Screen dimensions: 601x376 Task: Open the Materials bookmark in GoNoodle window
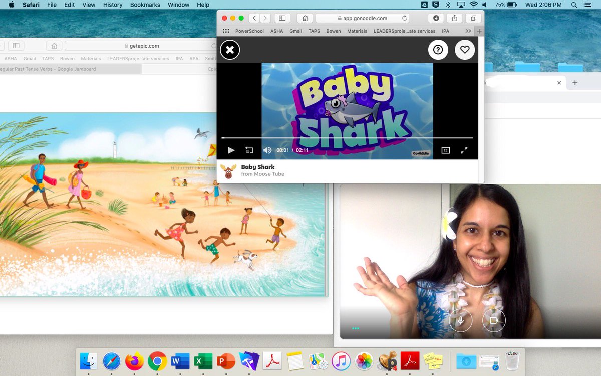point(357,31)
